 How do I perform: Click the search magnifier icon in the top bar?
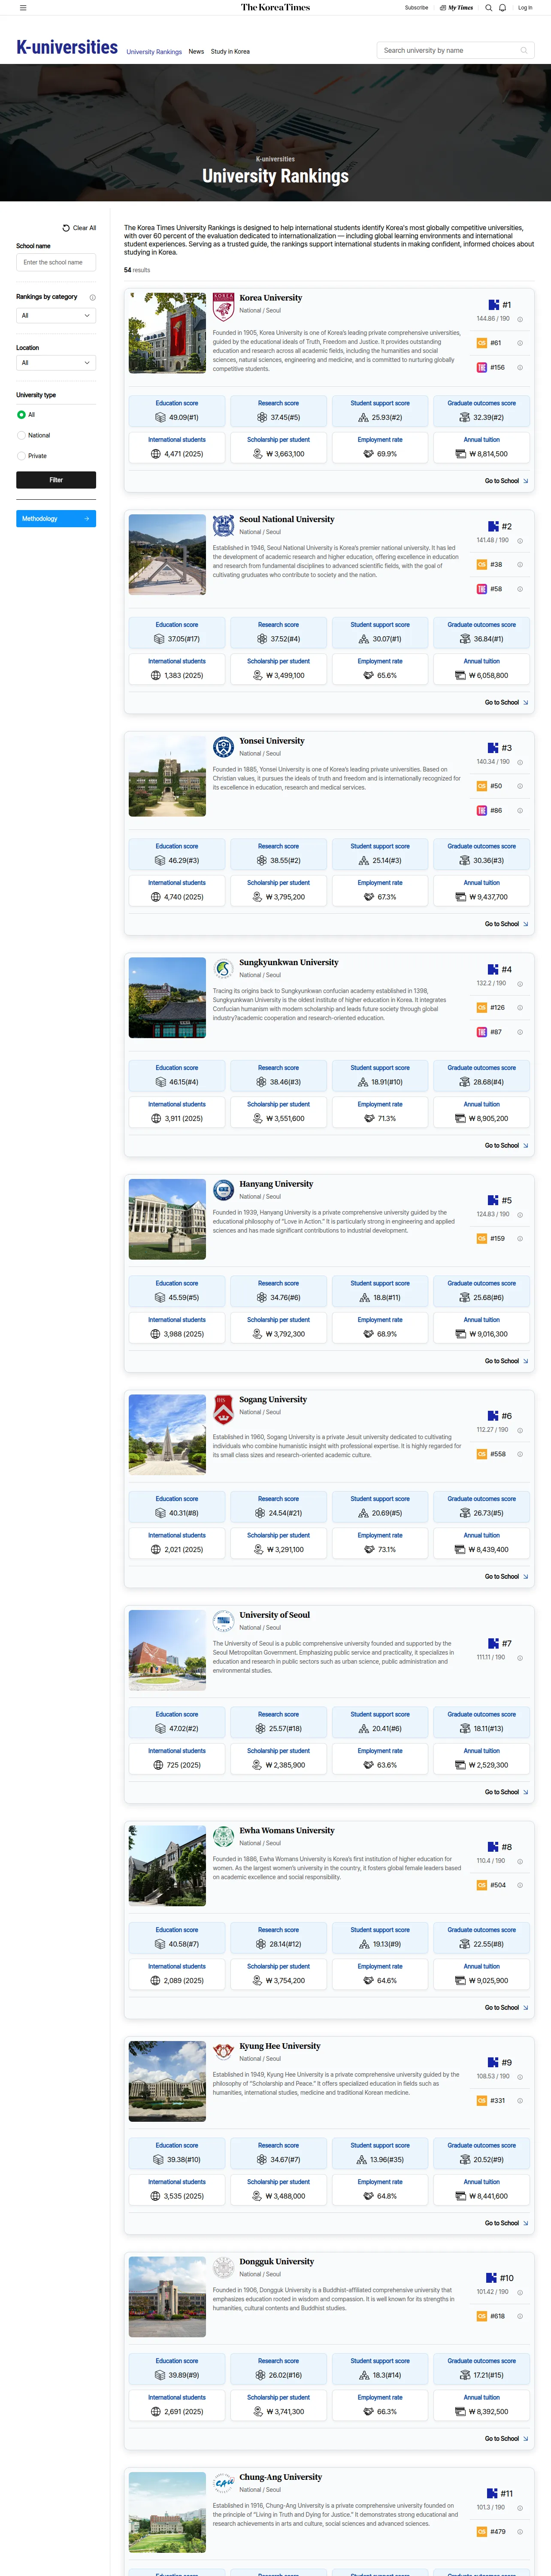click(489, 8)
